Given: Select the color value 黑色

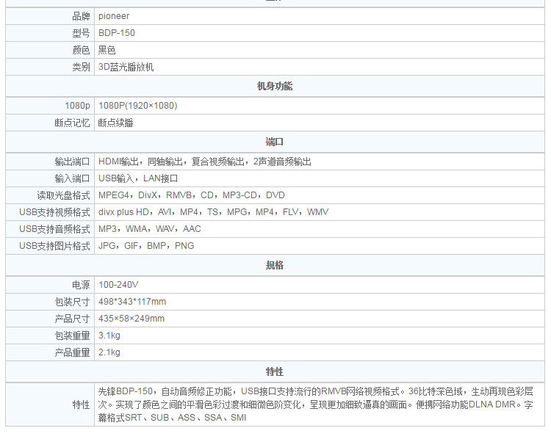Looking at the screenshot, I should pos(107,50).
